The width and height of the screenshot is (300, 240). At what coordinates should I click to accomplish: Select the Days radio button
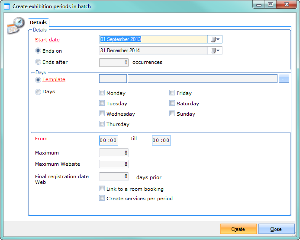click(x=38, y=92)
